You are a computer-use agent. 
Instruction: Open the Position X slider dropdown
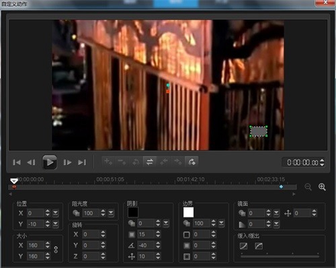(55, 213)
